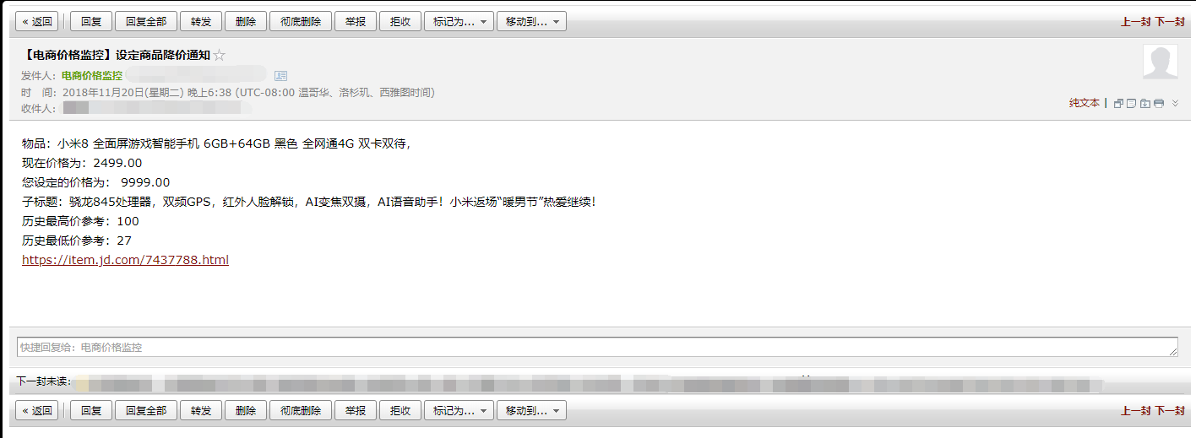Click top 回复全部 to reply all

146,22
